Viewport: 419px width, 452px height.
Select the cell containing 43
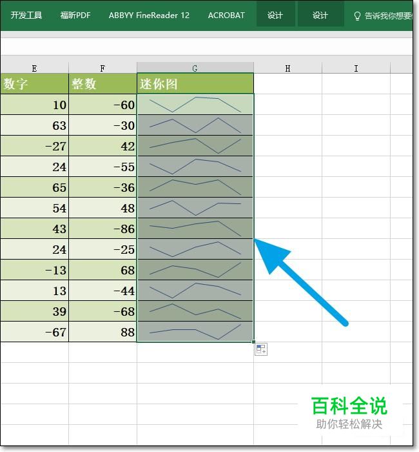click(x=35, y=229)
